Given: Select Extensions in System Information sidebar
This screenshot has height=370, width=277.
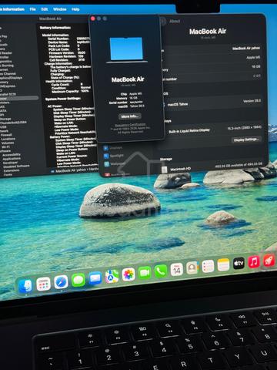Looking at the screenshot, I should [x=12, y=170].
